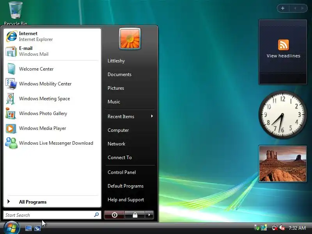312x234 pixels.
Task: Expand the All Programs list
Action: [x=52, y=202]
